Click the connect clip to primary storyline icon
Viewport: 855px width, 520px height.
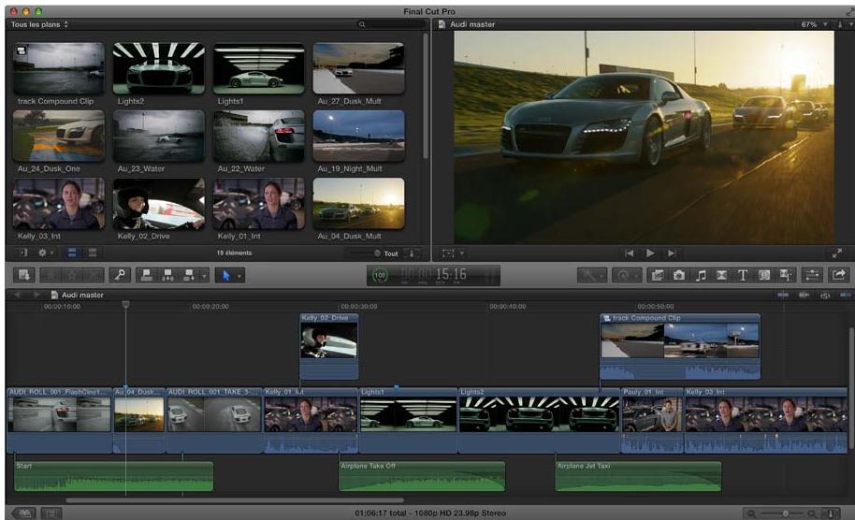tap(147, 275)
